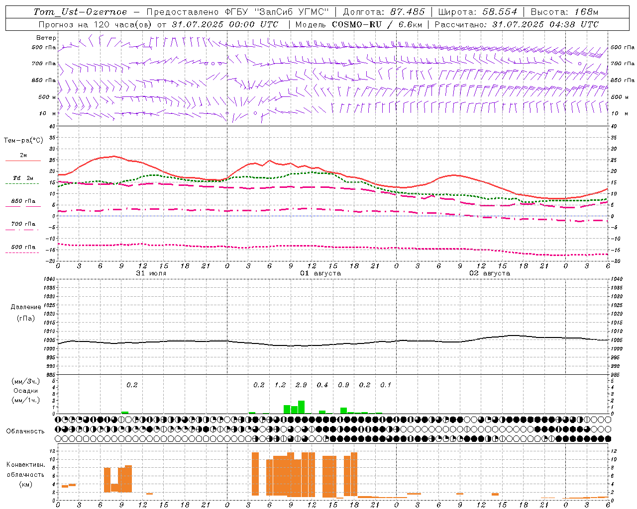Click the (мм/3ч.) precipitation unit label
The image size is (637, 509).
26,381
